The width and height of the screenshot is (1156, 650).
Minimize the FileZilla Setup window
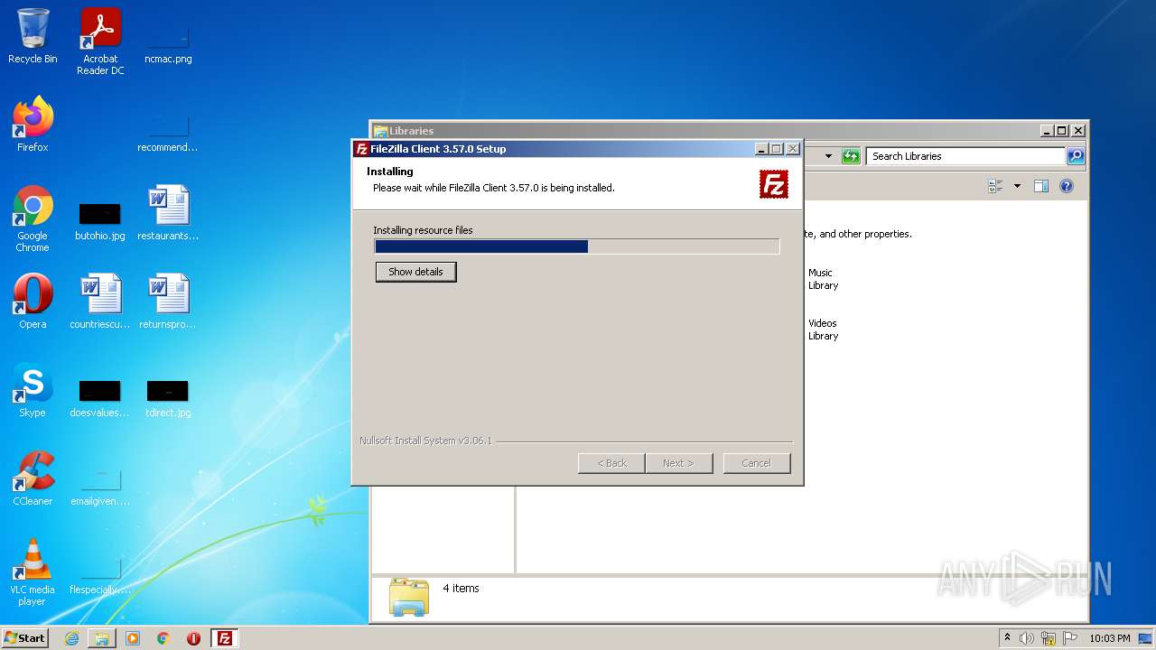pos(761,149)
